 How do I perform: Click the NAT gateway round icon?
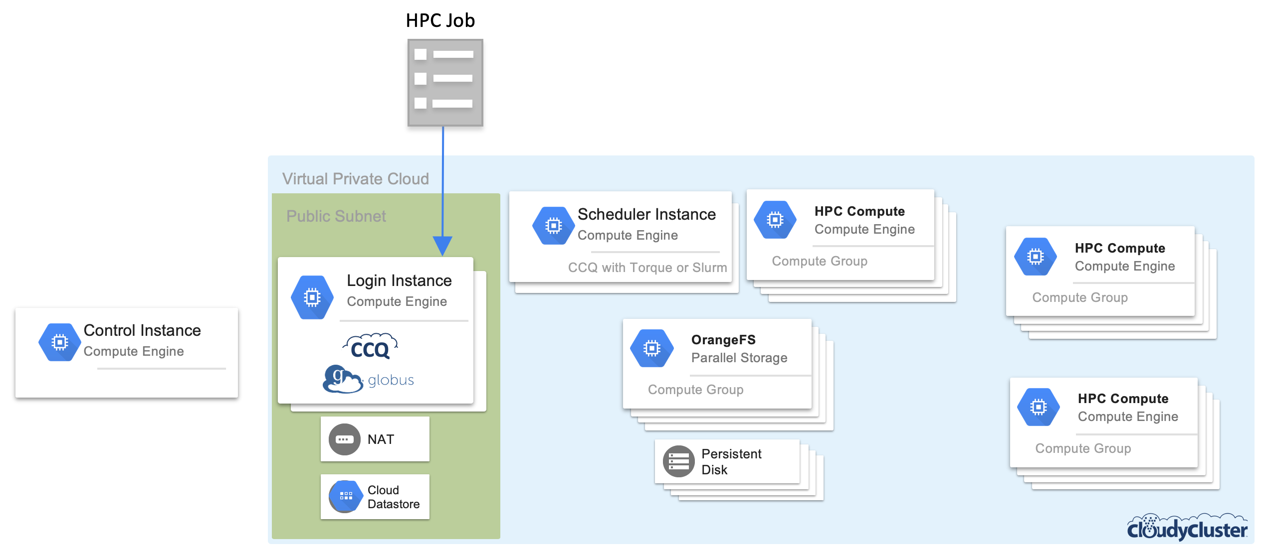pos(344,439)
